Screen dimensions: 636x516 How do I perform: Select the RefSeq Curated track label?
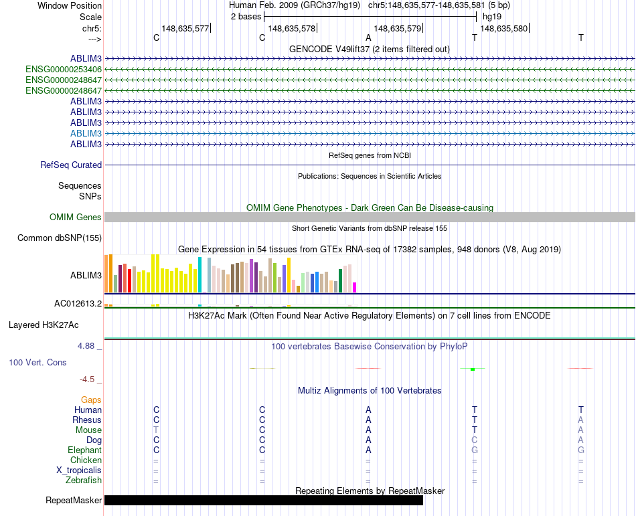pos(71,165)
